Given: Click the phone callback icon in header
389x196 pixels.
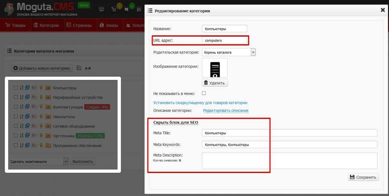Looking at the screenshot, I should pos(138,8).
